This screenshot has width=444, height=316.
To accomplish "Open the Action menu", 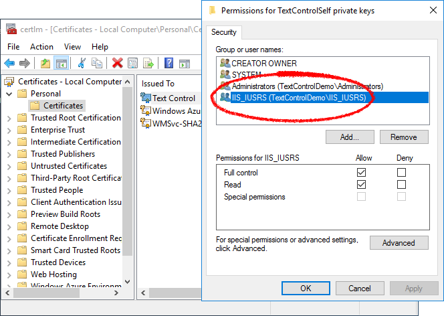I will pos(41,47).
